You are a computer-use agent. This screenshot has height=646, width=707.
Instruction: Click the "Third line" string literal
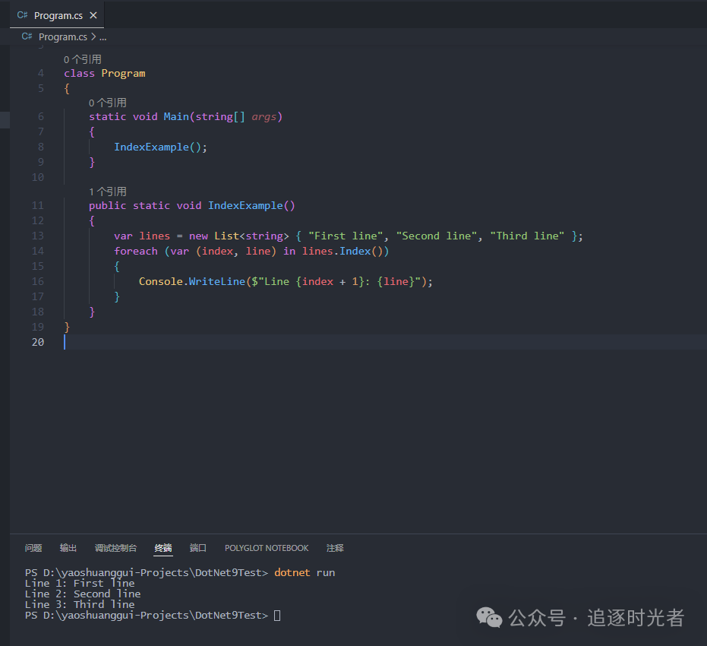pos(527,236)
